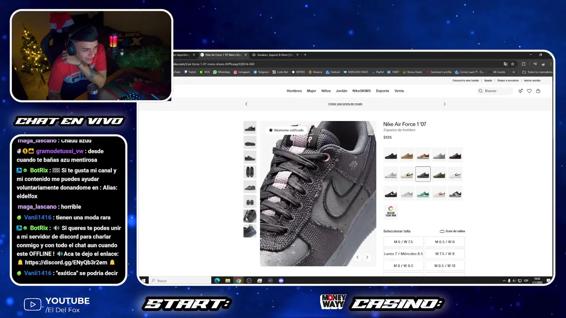Select size M 8 / W 9.5
The image size is (566, 318).
(x=403, y=265)
